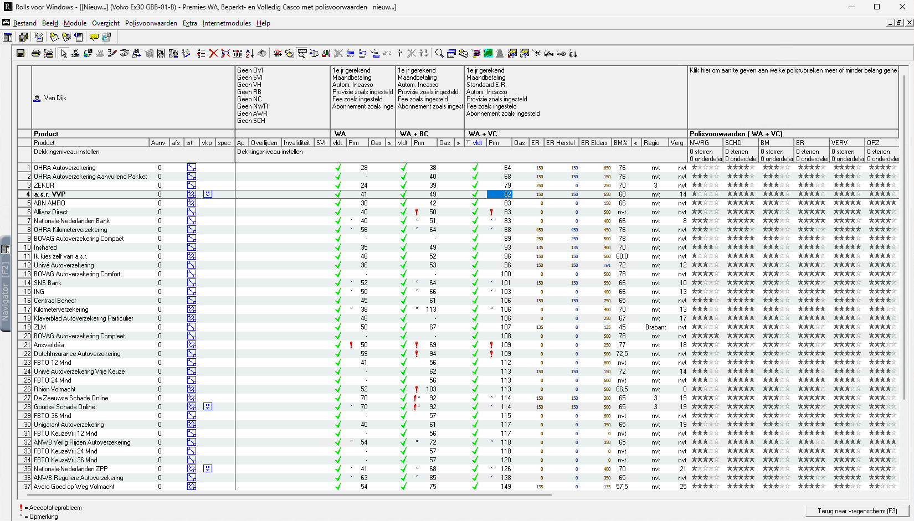Click the checklist with red pen icon
The width and height of the screenshot is (914, 521).
point(112,53)
